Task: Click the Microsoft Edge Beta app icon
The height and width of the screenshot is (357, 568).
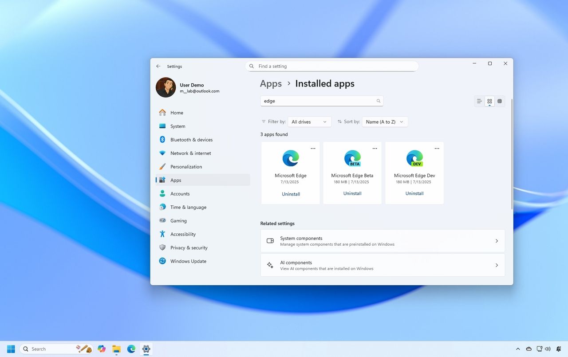Action: click(353, 158)
